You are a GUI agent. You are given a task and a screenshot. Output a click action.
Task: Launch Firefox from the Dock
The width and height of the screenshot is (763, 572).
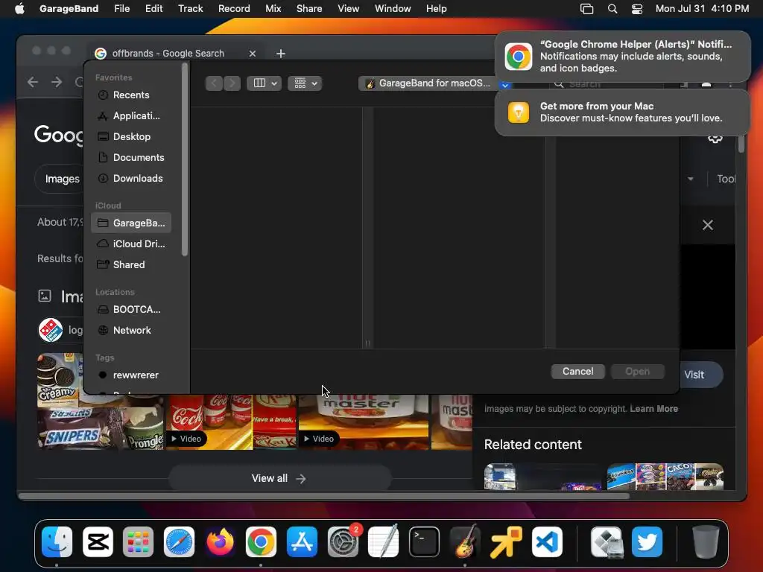click(220, 541)
